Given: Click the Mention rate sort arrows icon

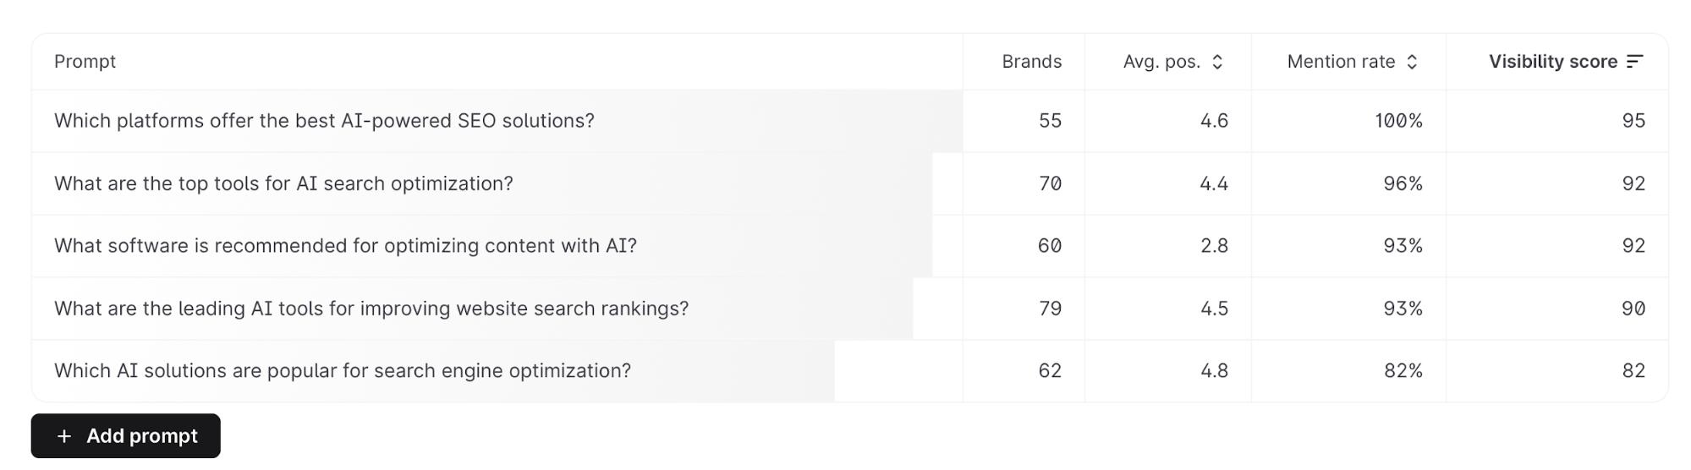Looking at the screenshot, I should click(x=1412, y=62).
